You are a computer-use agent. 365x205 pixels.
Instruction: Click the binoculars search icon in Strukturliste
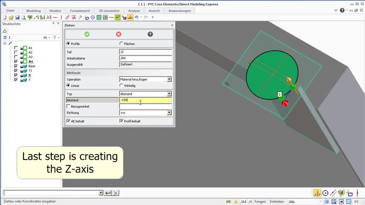click(45, 38)
